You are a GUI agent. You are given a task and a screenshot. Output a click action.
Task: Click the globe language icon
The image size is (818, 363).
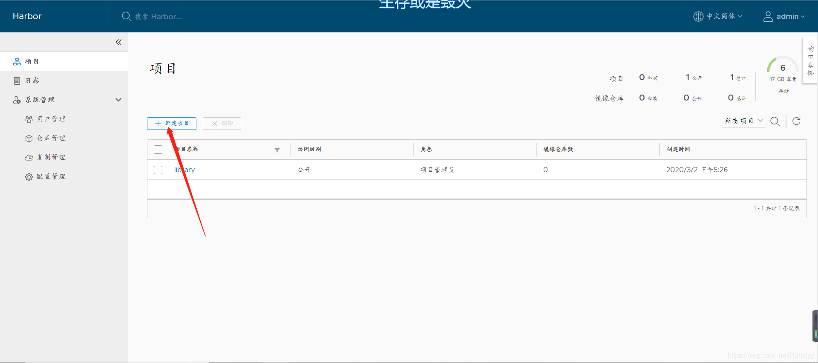click(698, 16)
